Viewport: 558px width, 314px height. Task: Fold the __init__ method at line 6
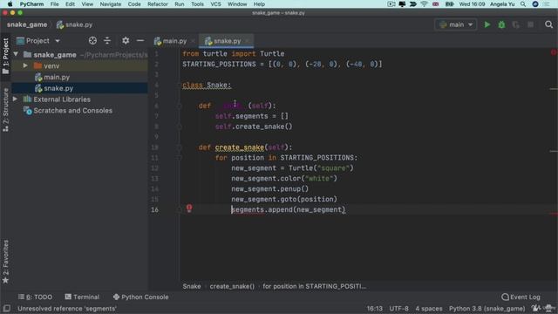tap(180, 106)
